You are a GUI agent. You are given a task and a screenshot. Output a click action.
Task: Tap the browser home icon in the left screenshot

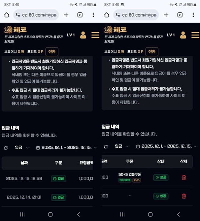[x=7, y=15]
